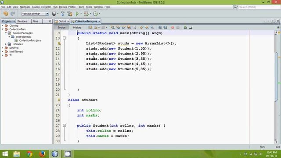The height and width of the screenshot is (158, 281).
Task: Click the editor vertical scrollbar
Action: pos(276,77)
